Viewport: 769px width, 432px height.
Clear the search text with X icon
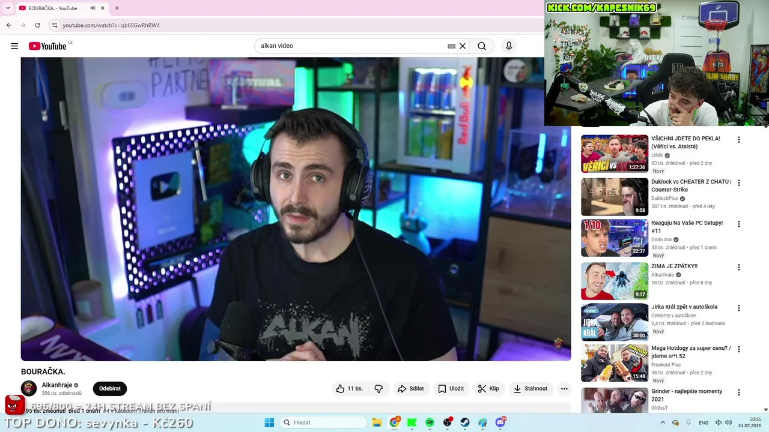[463, 46]
